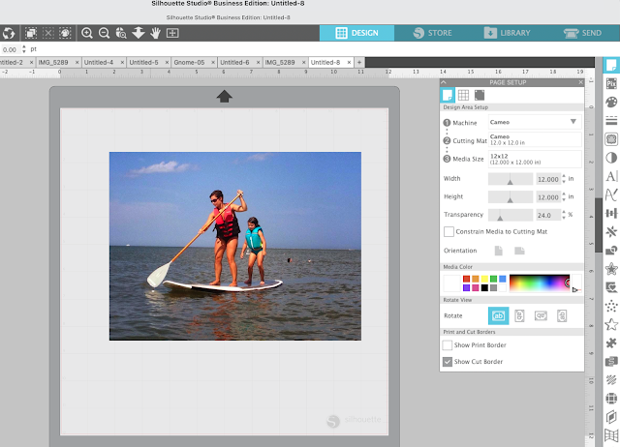Open the Nesting puzzle-piece icon
This screenshot has width=620, height=447.
(x=611, y=343)
